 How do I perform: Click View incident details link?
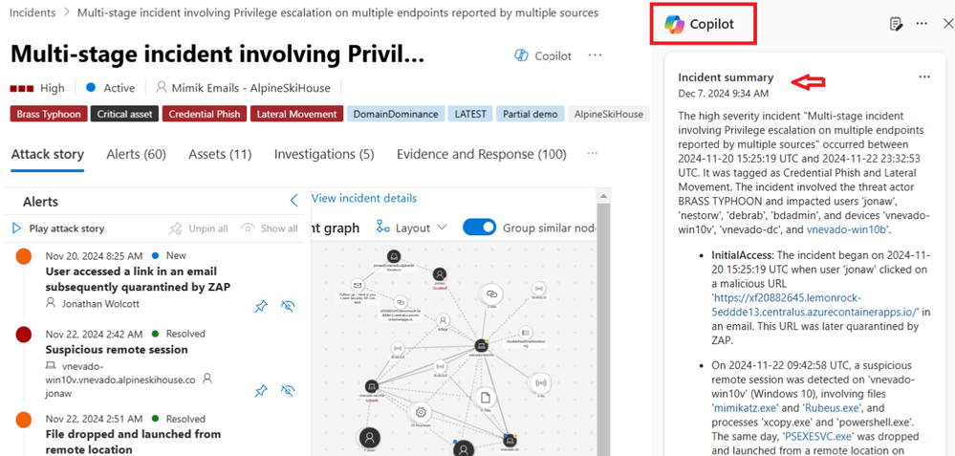pos(364,199)
